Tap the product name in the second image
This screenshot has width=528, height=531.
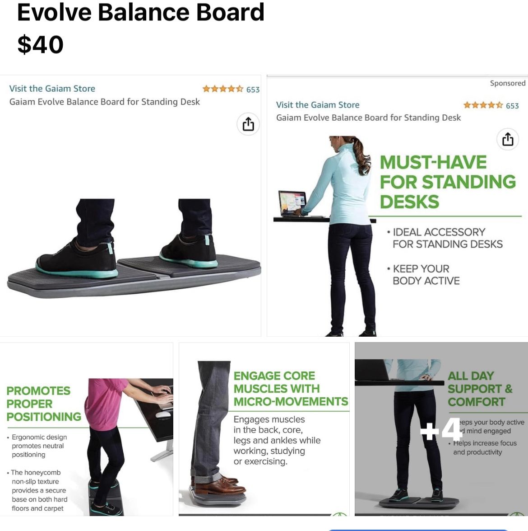[368, 117]
